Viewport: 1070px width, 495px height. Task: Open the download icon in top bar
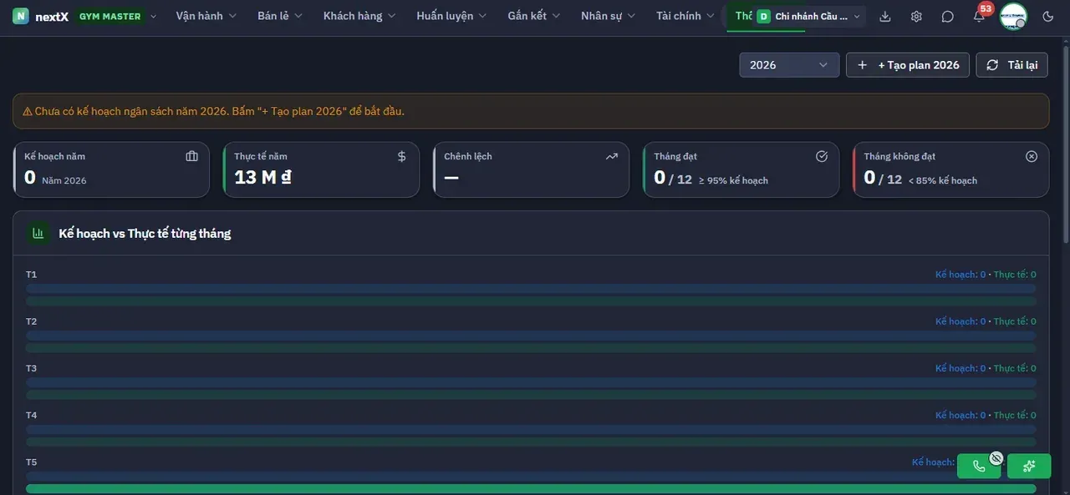(x=885, y=17)
